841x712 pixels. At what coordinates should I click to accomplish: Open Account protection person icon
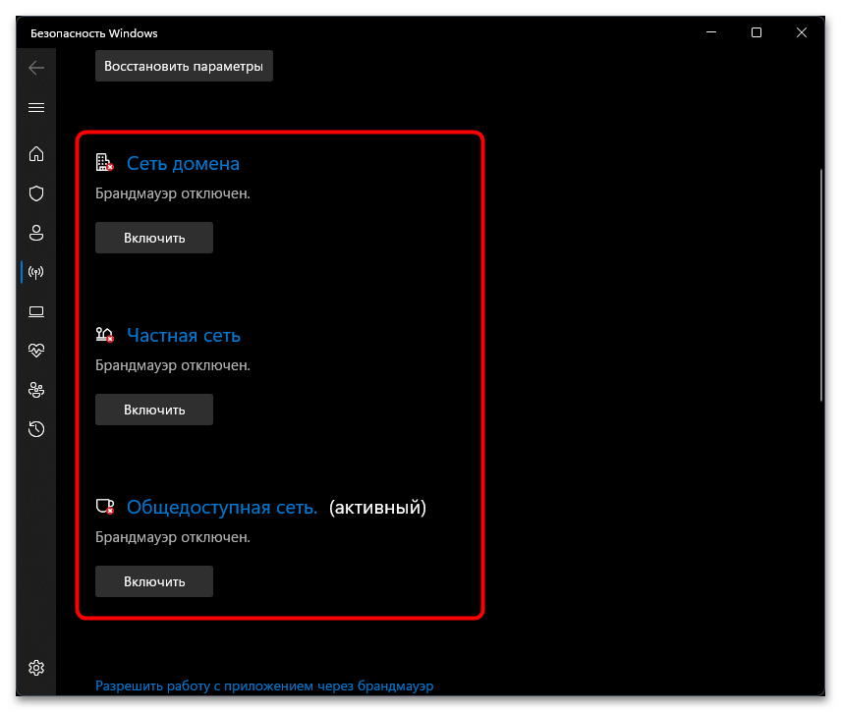pos(36,233)
